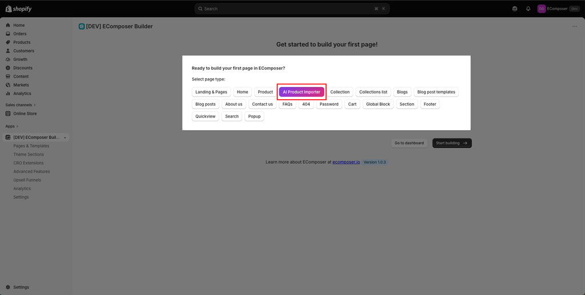Expand the Apps section
Image resolution: width=585 pixels, height=295 pixels.
(x=11, y=127)
